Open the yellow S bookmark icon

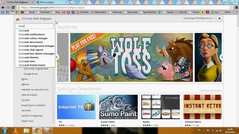pyautogui.click(x=202, y=12)
